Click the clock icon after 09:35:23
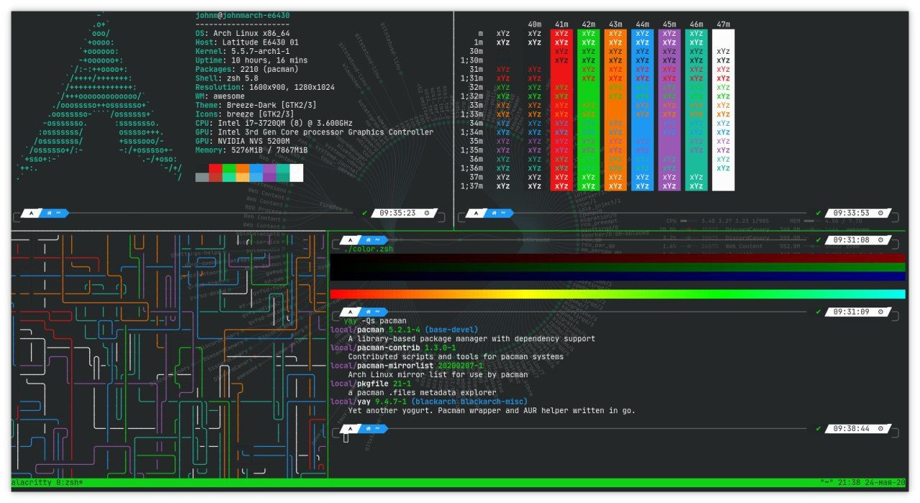 427,213
